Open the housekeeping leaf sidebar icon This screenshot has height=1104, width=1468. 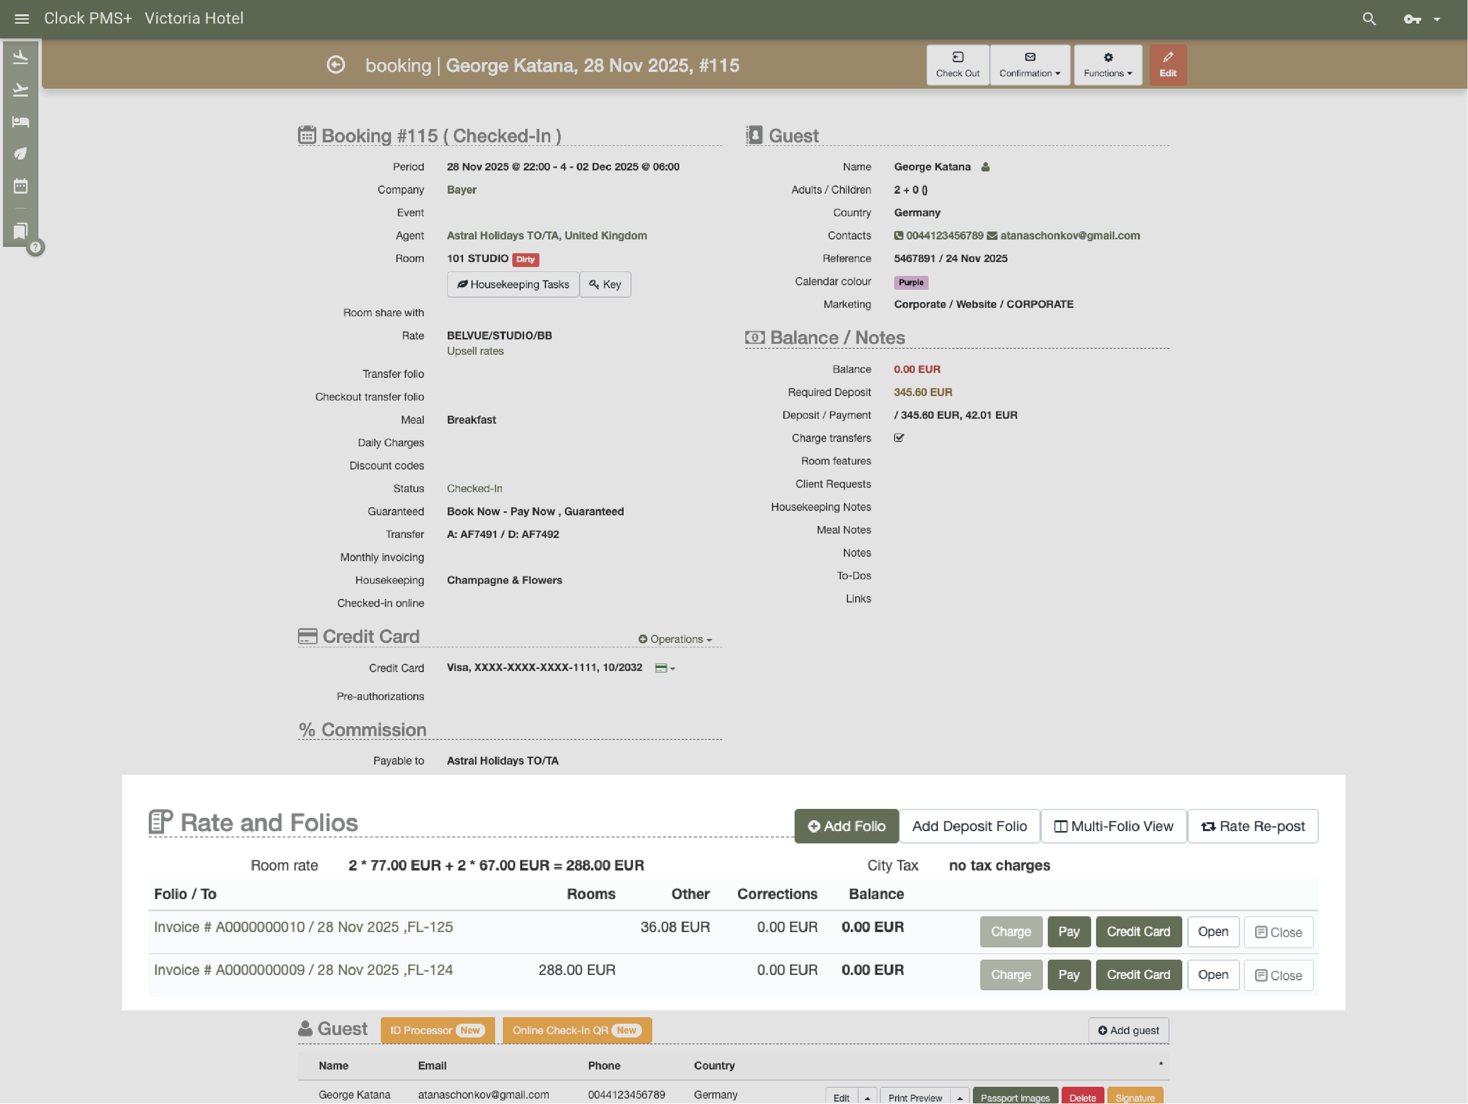21,153
